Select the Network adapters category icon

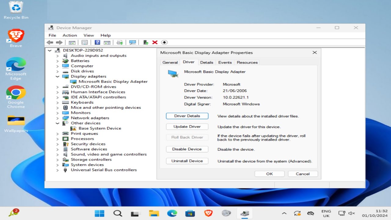(x=65, y=118)
